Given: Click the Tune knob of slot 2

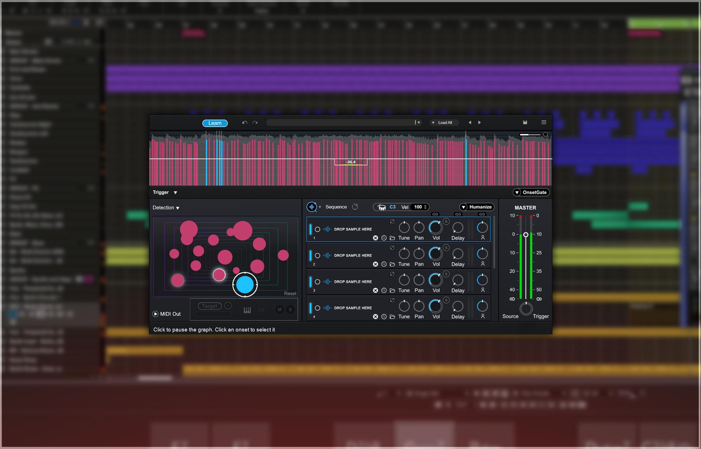Looking at the screenshot, I should tap(404, 254).
